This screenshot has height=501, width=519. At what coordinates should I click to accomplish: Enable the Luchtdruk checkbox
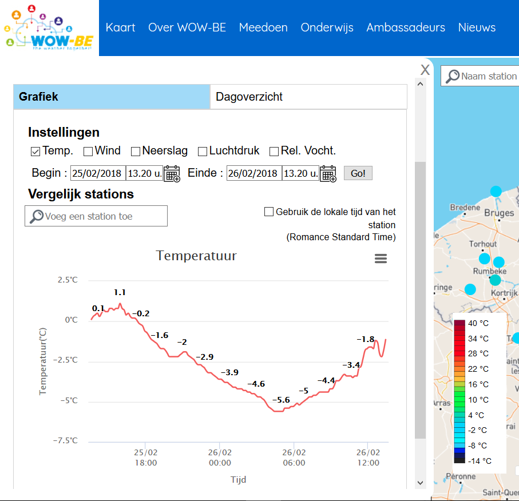(203, 152)
